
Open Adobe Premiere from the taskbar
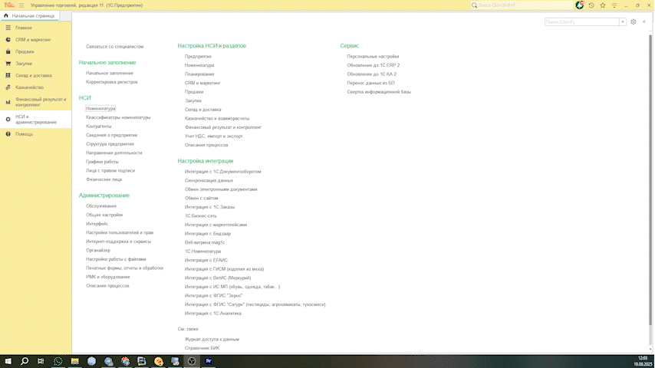click(209, 361)
